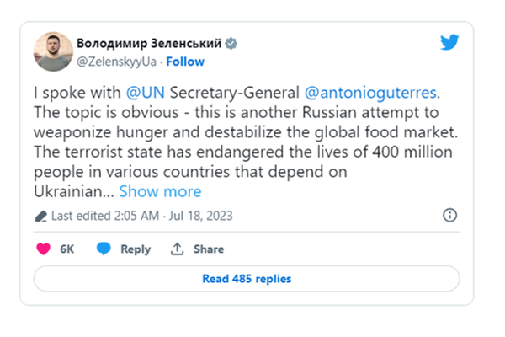Follow the @ZelenskyyUa account
Viewport: 505px width, 337px height.
click(185, 62)
